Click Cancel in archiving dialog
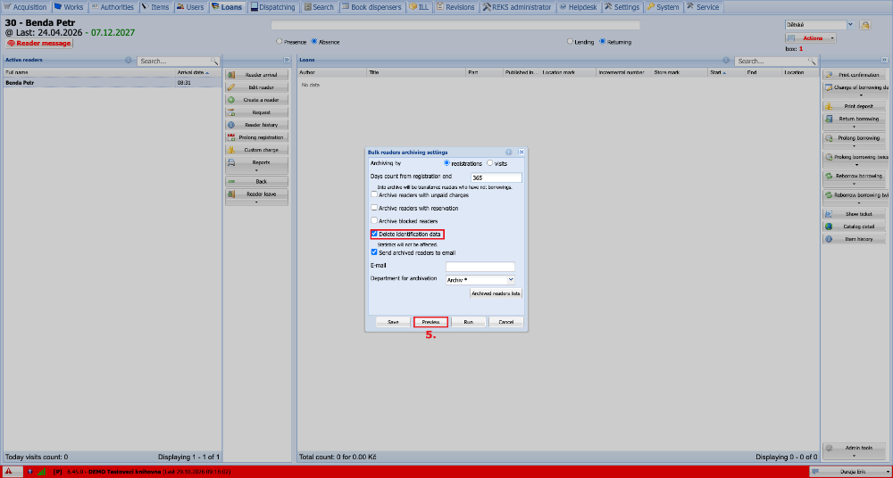The width and height of the screenshot is (893, 478). pyautogui.click(x=505, y=322)
